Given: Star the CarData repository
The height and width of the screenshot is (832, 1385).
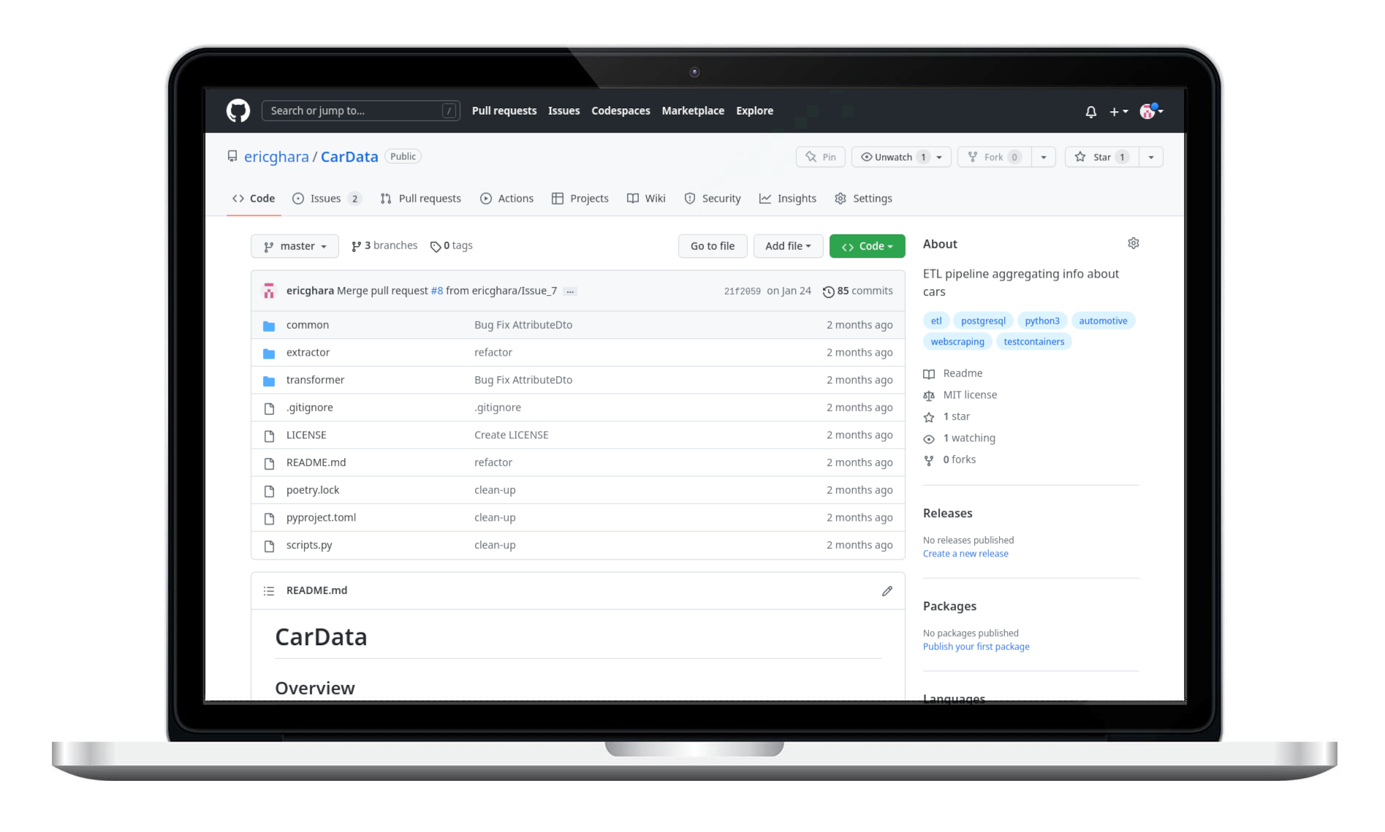Looking at the screenshot, I should 1102,157.
